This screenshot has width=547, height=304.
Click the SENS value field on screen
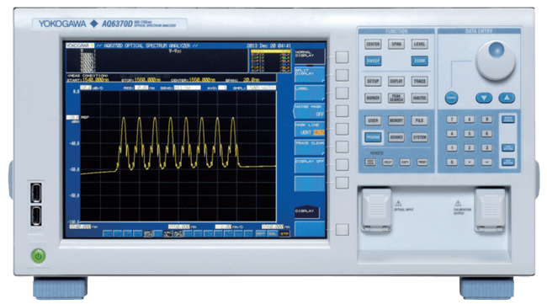click(187, 88)
